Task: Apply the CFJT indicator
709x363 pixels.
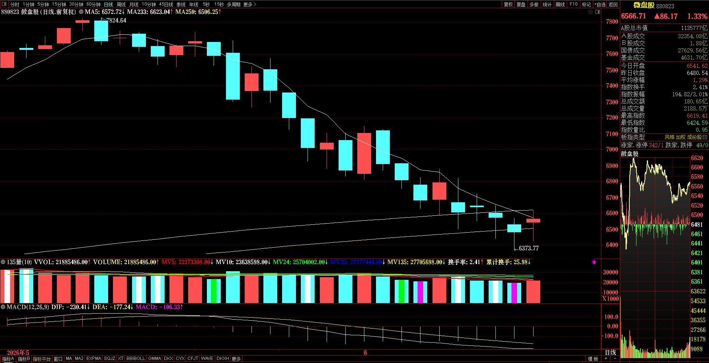Action: pyautogui.click(x=193, y=359)
